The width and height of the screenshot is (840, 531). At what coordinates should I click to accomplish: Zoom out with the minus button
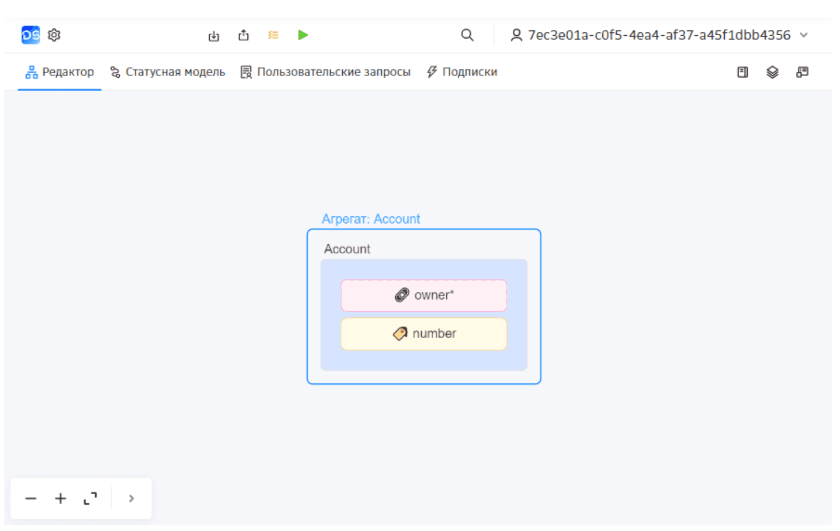[x=31, y=499]
